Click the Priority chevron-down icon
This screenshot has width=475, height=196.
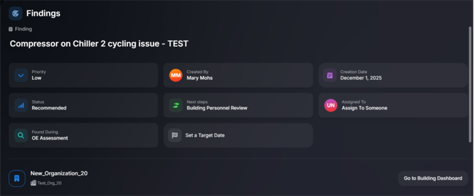(x=21, y=75)
